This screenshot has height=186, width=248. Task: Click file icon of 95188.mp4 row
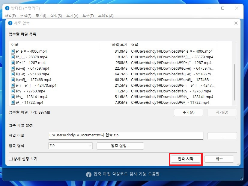[x=13, y=74]
